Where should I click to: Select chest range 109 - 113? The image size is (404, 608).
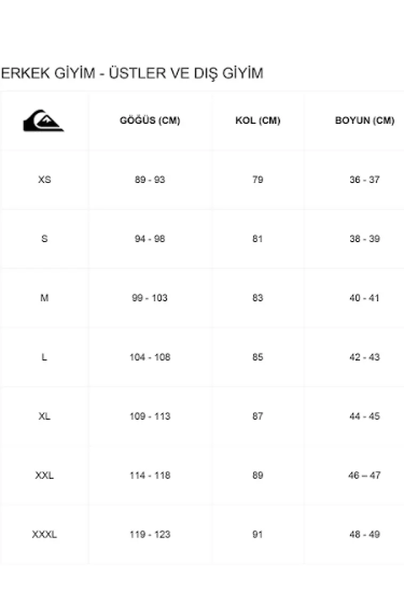point(150,416)
